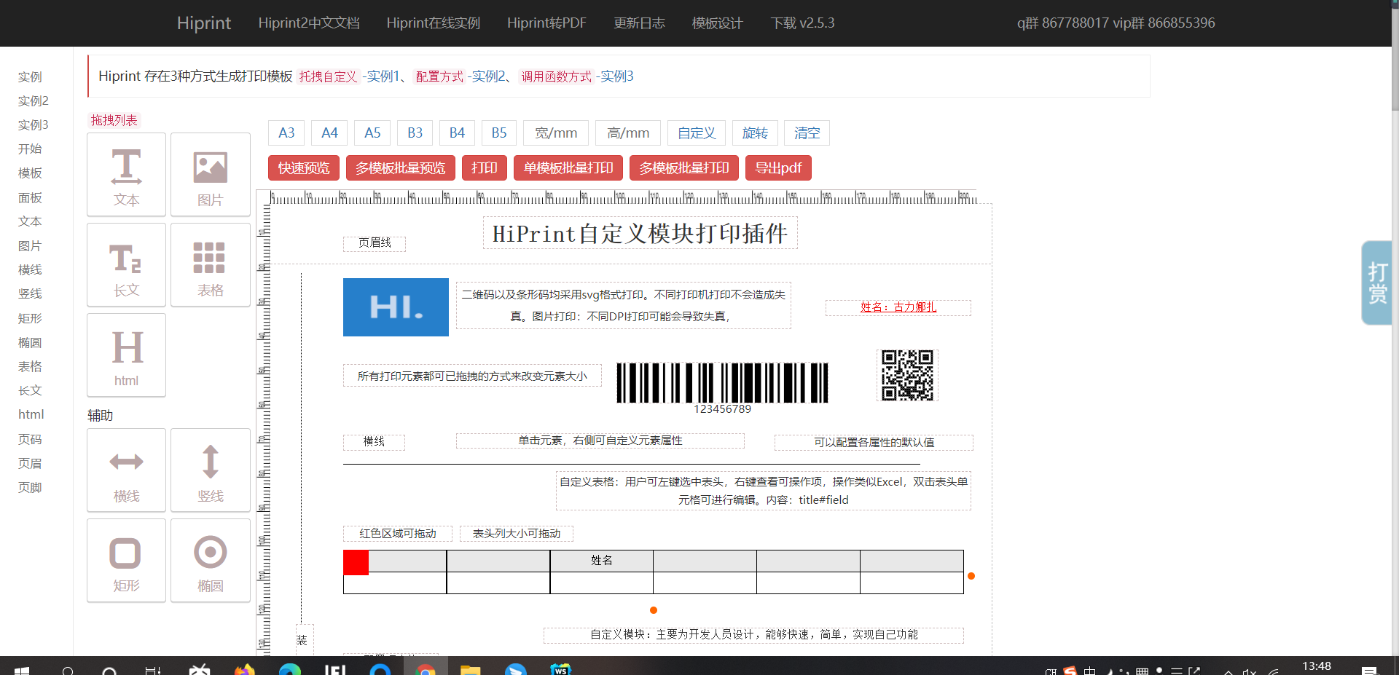Select the QR code element on canvas

pyautogui.click(x=907, y=375)
